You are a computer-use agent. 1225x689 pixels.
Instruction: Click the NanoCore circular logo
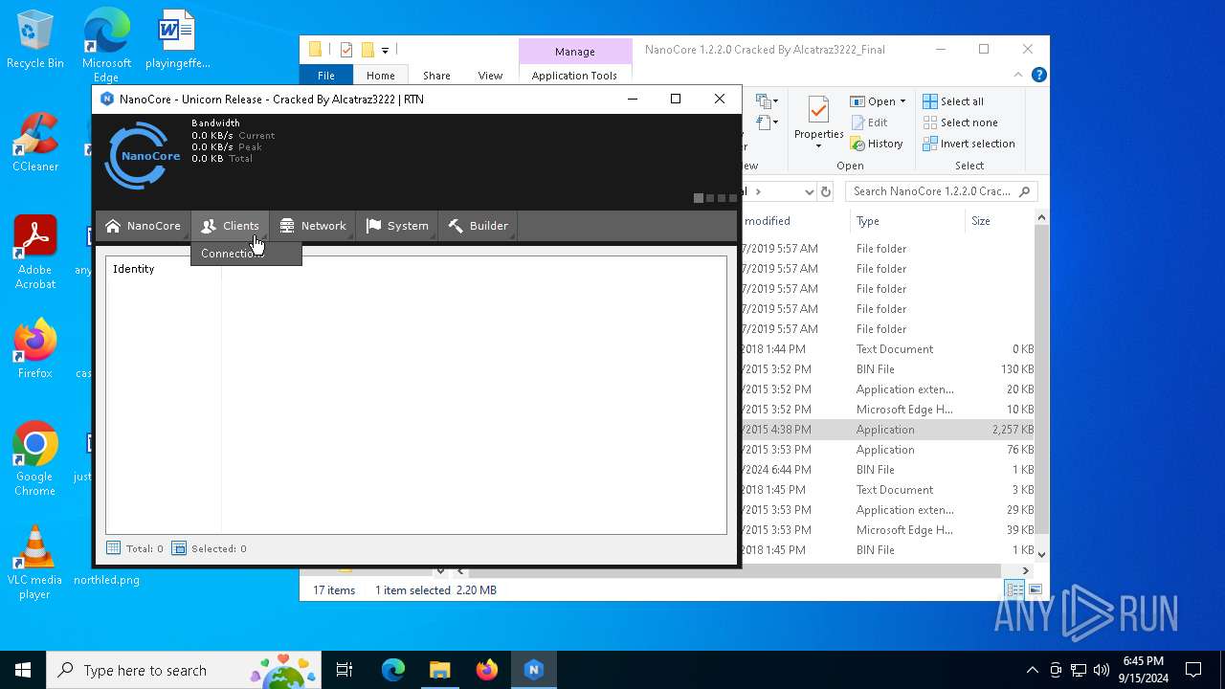(x=144, y=155)
